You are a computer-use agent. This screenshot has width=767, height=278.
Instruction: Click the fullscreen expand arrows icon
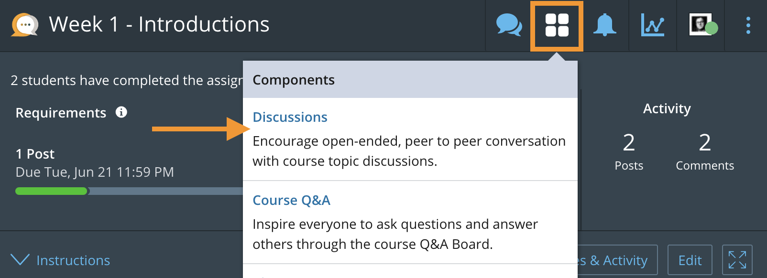(737, 260)
